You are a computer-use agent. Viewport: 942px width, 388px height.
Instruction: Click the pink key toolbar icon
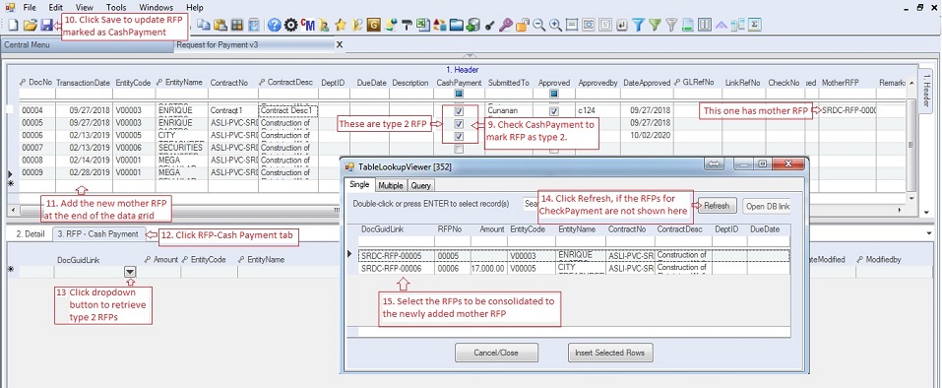click(506, 25)
